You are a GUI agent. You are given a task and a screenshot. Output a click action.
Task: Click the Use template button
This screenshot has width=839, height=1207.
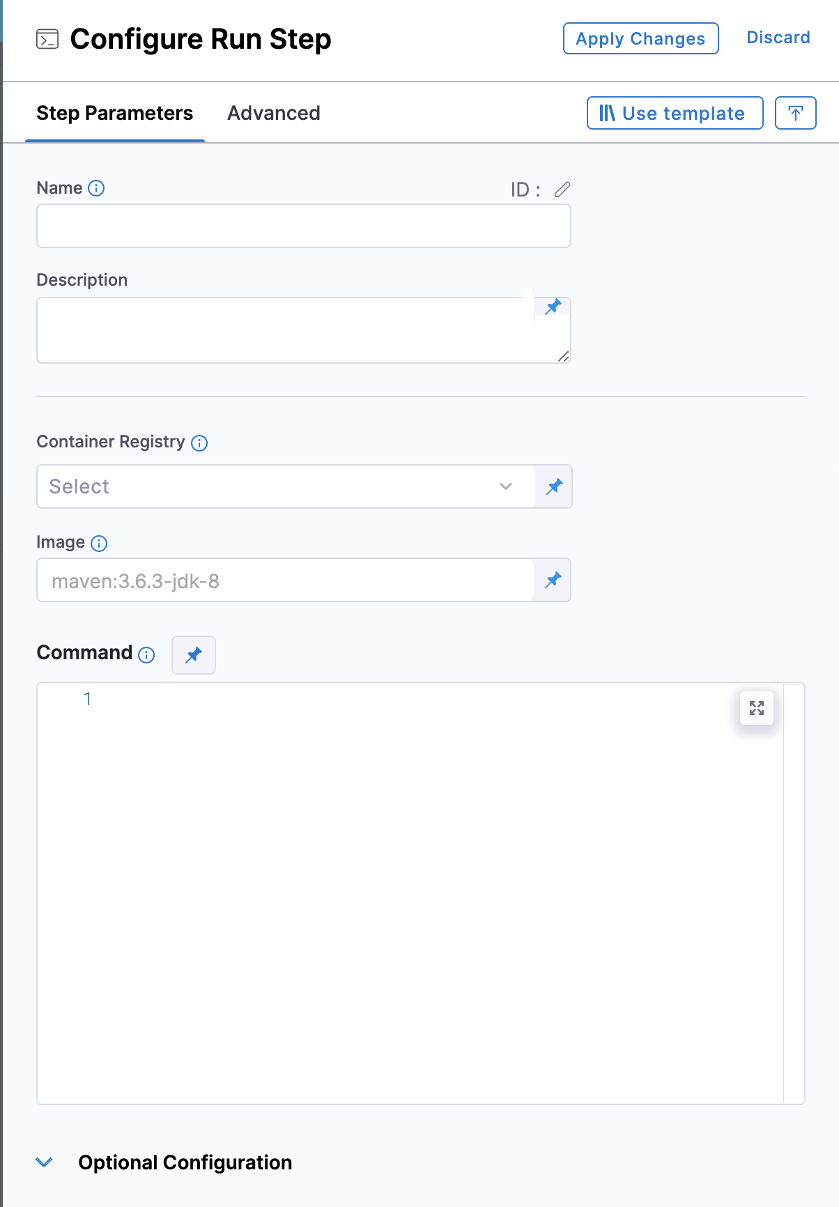coord(675,113)
